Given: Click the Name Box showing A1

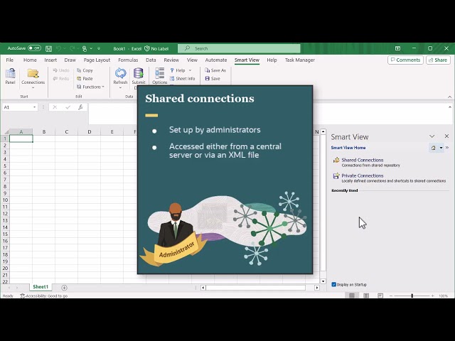Looking at the screenshot, I should pos(17,107).
